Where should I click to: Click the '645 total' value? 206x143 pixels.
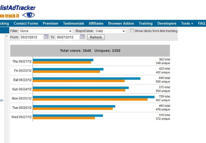coord(164,78)
